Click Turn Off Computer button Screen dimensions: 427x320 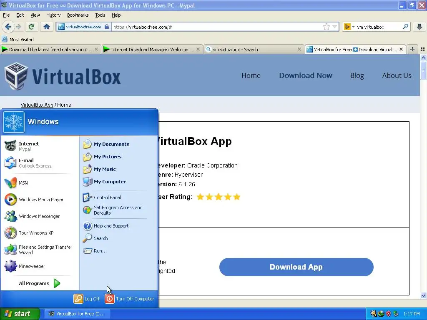130,298
